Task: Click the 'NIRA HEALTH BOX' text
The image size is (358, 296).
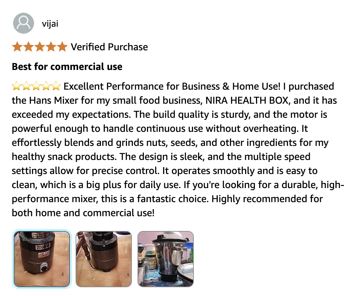Action: tap(245, 101)
